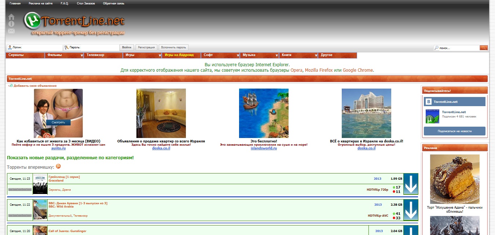The height and width of the screenshot is (235, 495).
Task: Click the living room apartment ad image
Action: click(x=161, y=113)
